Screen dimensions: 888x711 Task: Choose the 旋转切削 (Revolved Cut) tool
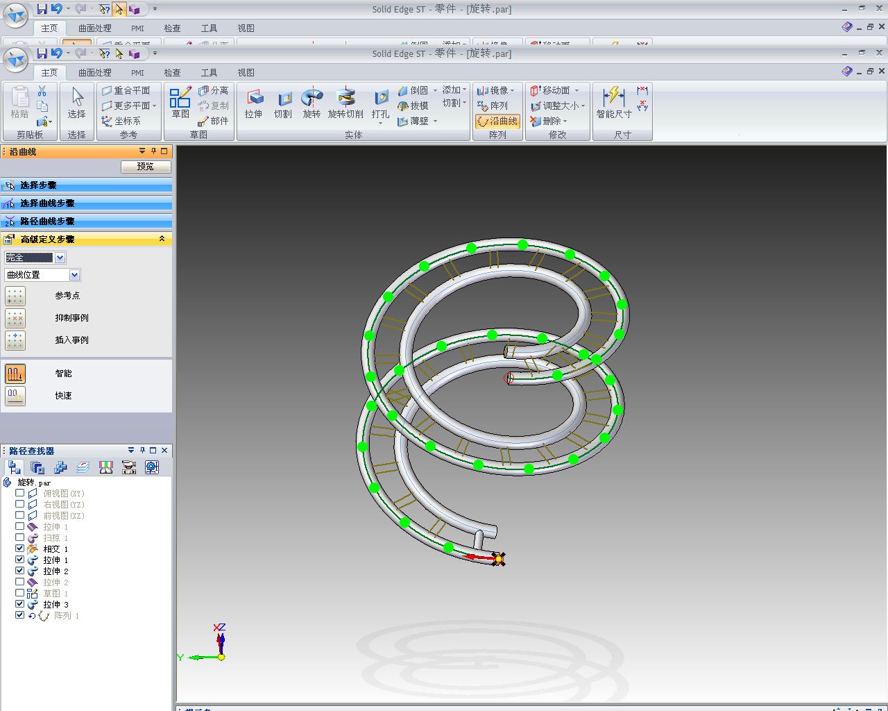pyautogui.click(x=345, y=103)
